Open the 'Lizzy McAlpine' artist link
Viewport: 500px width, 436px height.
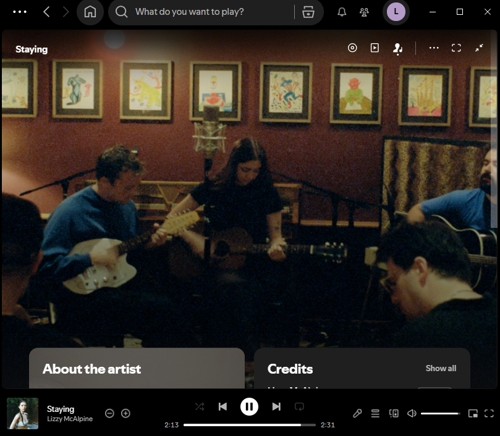pyautogui.click(x=70, y=419)
